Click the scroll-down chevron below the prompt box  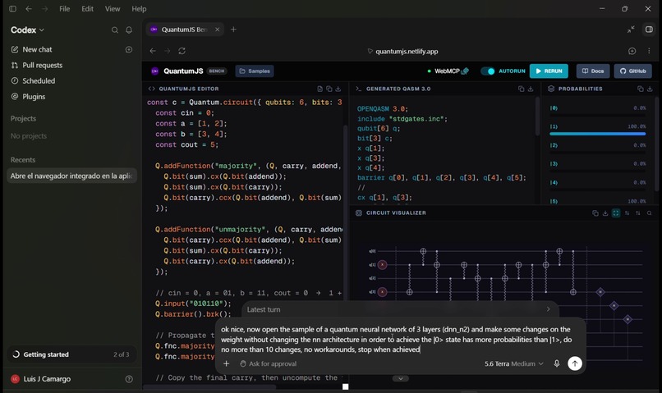pos(400,379)
